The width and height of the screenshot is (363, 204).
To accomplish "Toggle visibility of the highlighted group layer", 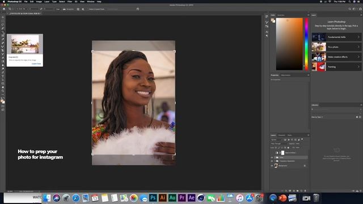I will (x=272, y=158).
